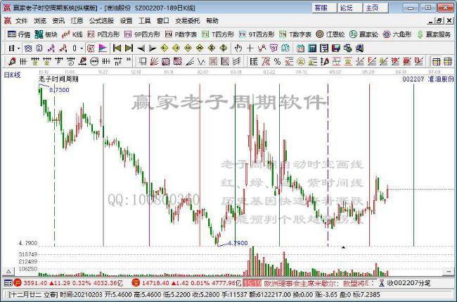The image size is (457, 302).
Task: Click the 002207 stock code label
Action: [413, 79]
